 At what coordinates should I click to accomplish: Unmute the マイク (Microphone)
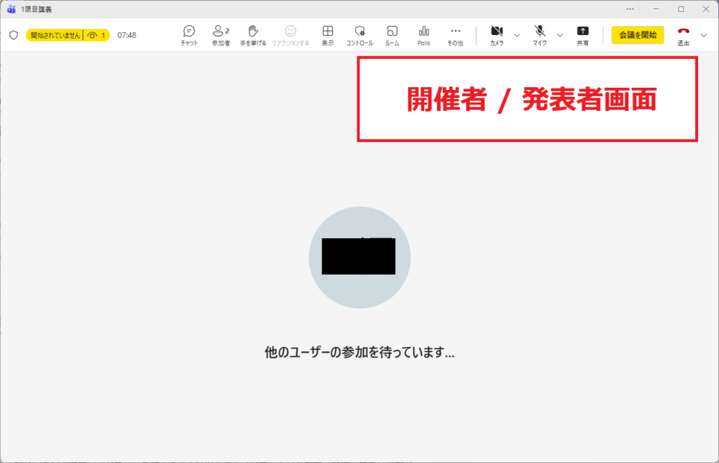[539, 34]
